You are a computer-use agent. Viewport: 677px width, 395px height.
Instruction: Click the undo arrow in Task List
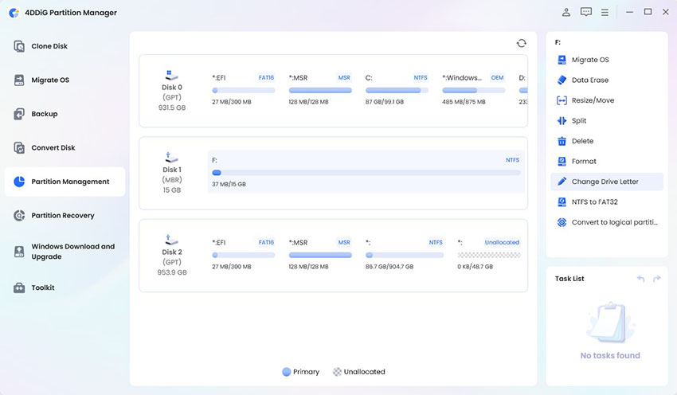point(641,279)
